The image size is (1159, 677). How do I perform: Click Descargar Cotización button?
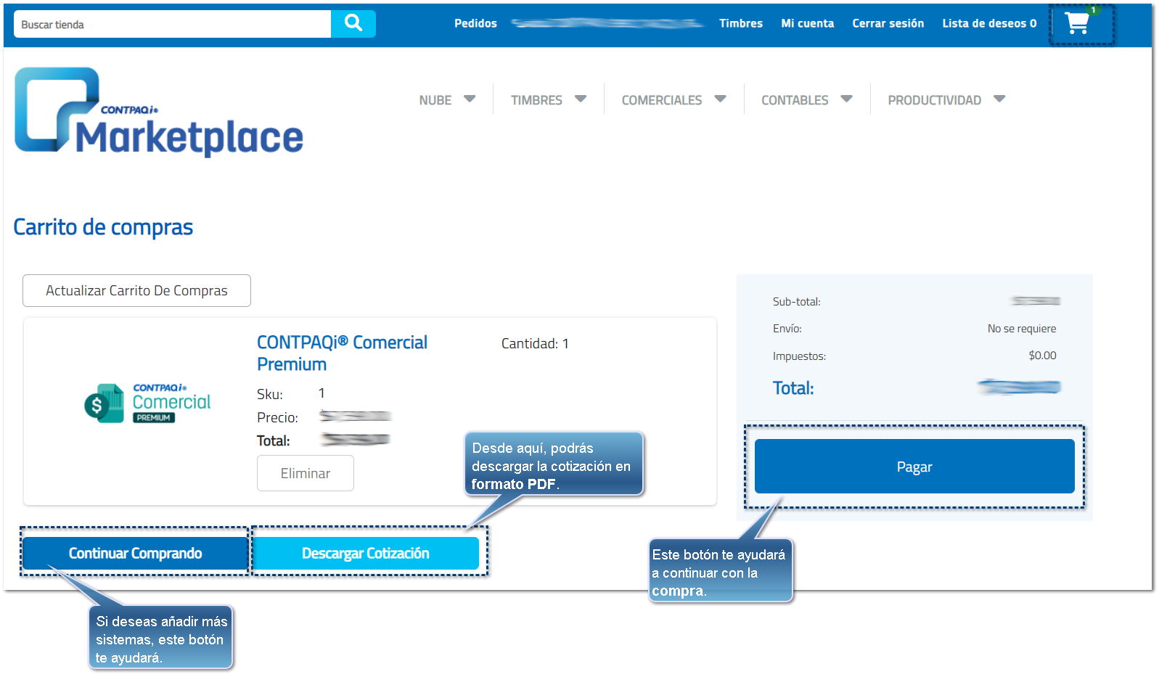[366, 554]
